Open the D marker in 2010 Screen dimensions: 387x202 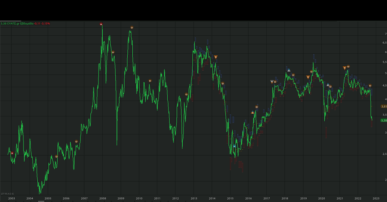(150, 81)
